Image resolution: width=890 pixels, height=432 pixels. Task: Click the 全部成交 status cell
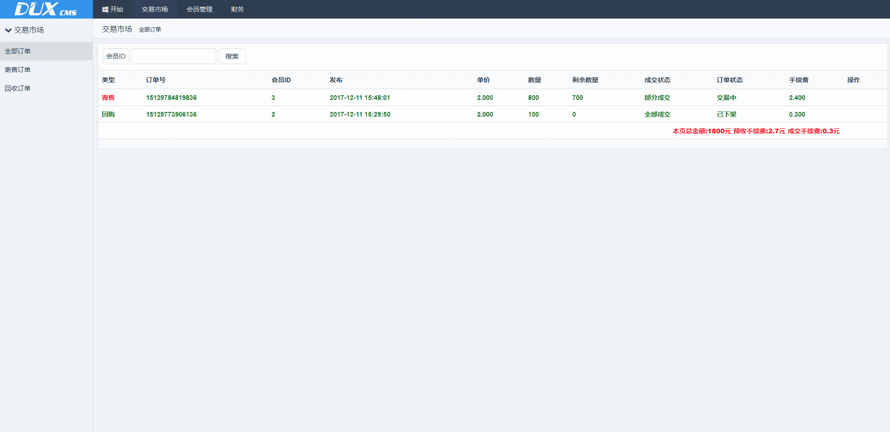[x=658, y=114]
